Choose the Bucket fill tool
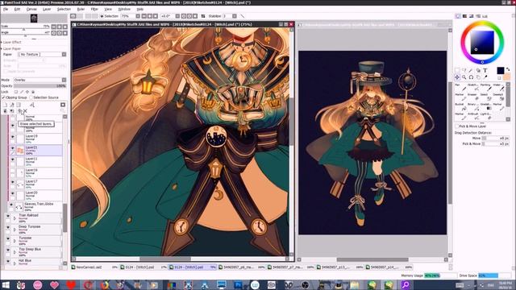This screenshot has height=290, width=516. pyautogui.click(x=460, y=106)
